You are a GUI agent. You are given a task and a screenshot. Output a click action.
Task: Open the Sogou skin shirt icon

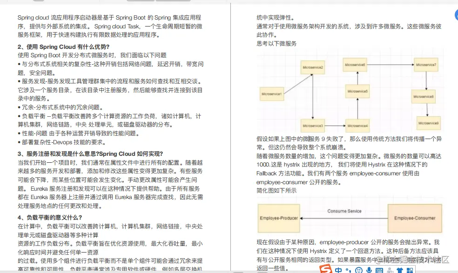point(400,271)
